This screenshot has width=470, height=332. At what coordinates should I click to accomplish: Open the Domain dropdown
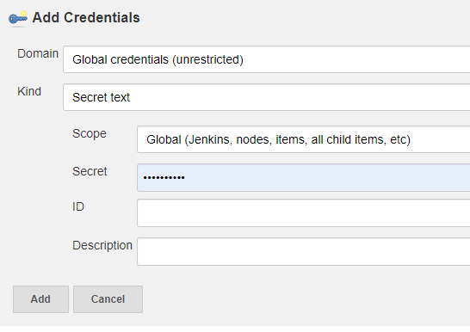(267, 59)
